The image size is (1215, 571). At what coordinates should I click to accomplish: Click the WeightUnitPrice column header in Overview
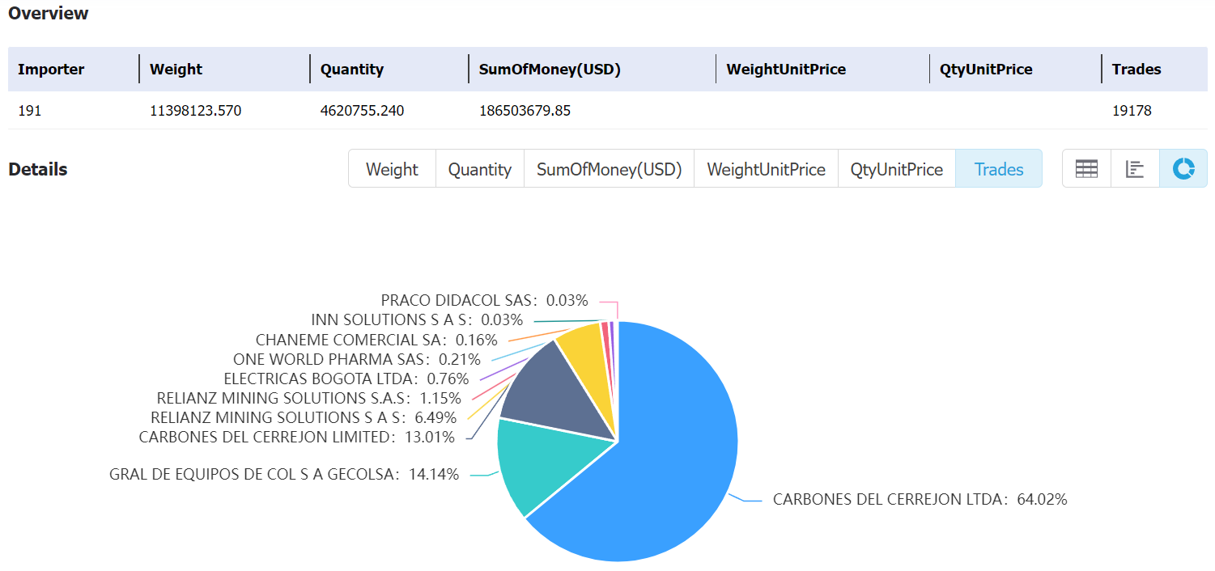tap(786, 70)
